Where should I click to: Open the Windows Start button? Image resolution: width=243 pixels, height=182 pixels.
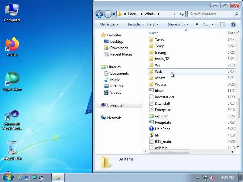[8, 177]
